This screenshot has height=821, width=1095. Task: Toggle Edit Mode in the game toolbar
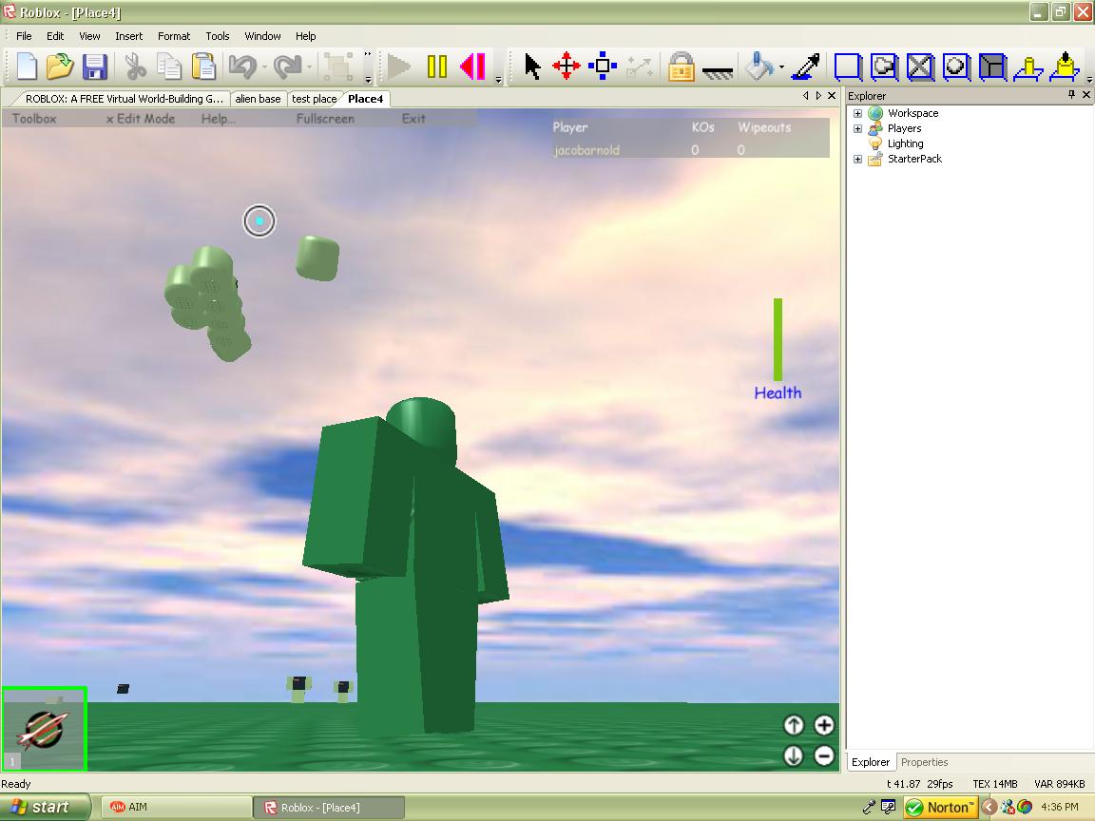pos(143,118)
